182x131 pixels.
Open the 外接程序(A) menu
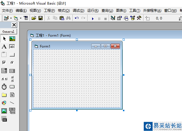(152, 11)
